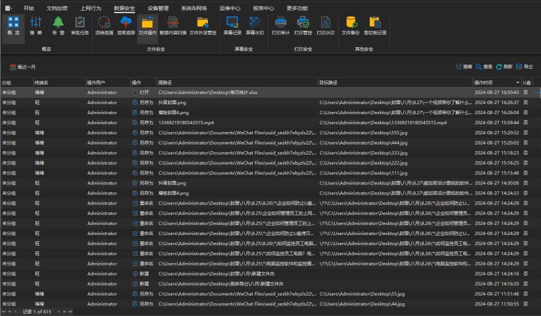Open 文件外发管控 tool

202,26
